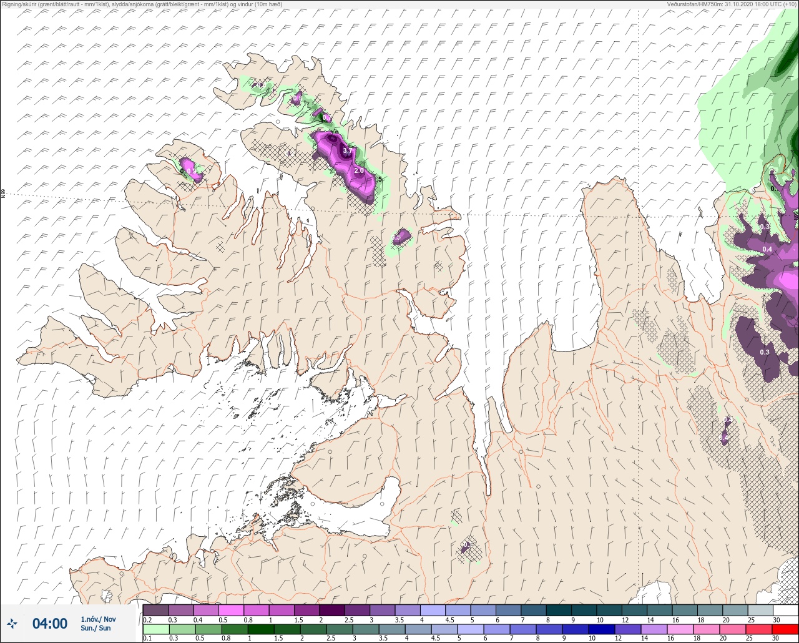Click the 2.0 precipitation value on the map
This screenshot has height=643, width=799.
pyautogui.click(x=359, y=170)
